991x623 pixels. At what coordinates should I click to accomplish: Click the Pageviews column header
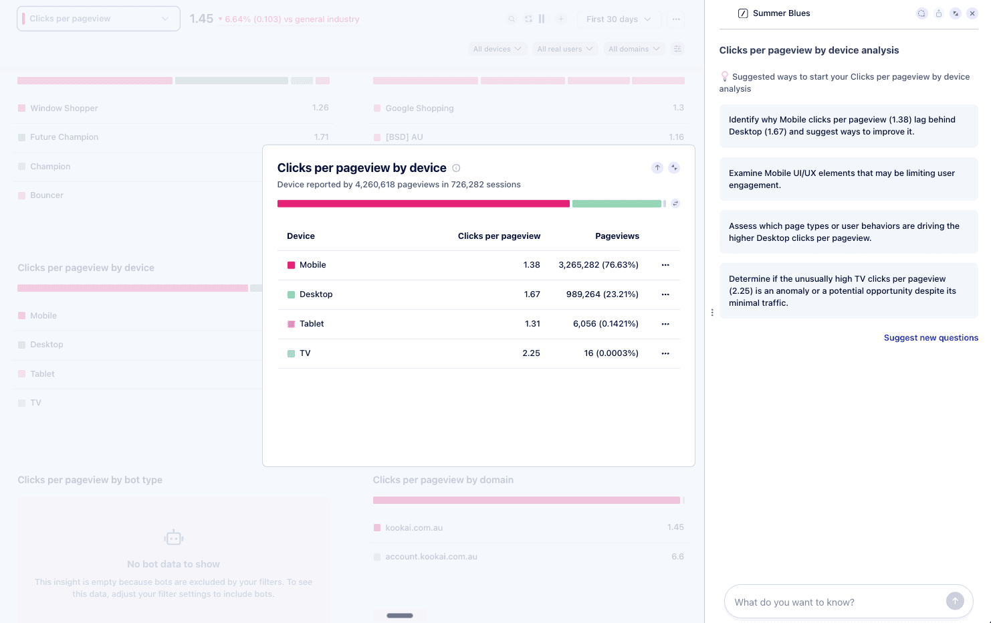click(617, 236)
